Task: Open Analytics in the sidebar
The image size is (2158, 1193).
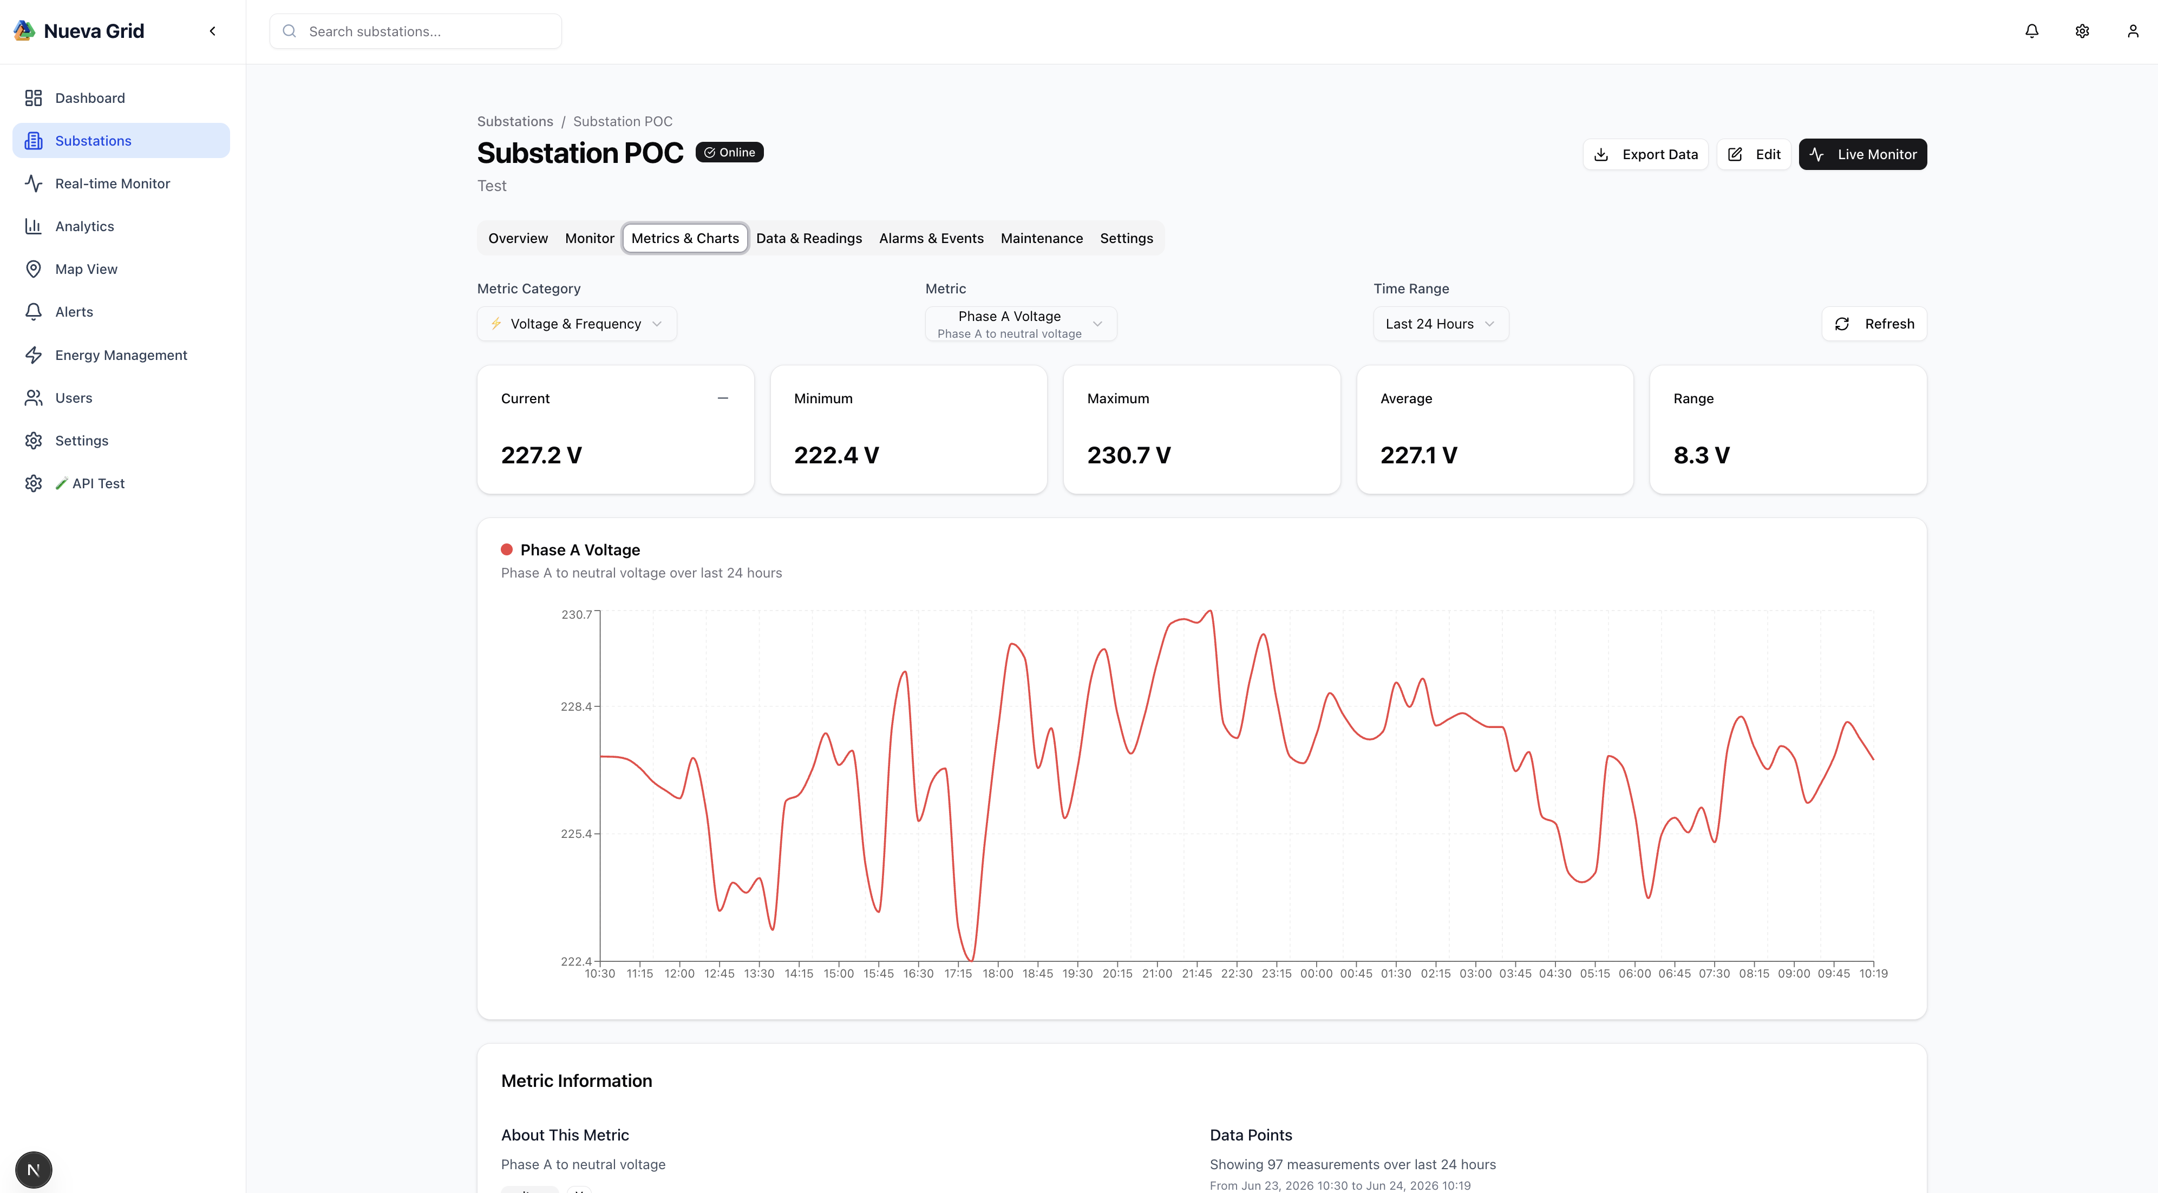Action: click(121, 226)
